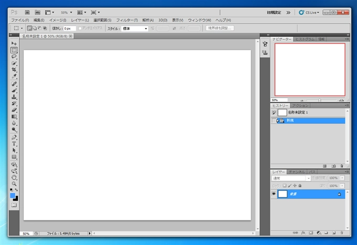Open the ファイル(F) menu

click(x=20, y=20)
